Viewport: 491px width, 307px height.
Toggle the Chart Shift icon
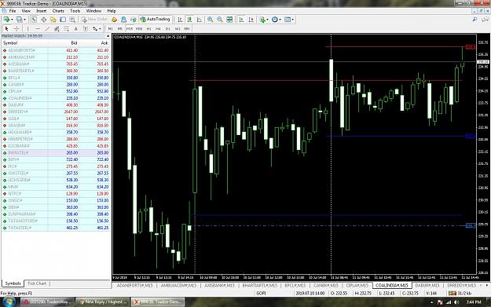251,20
